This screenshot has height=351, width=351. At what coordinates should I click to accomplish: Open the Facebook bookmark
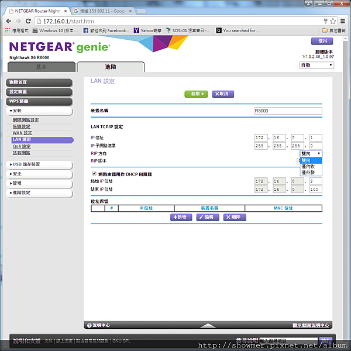click(x=106, y=30)
